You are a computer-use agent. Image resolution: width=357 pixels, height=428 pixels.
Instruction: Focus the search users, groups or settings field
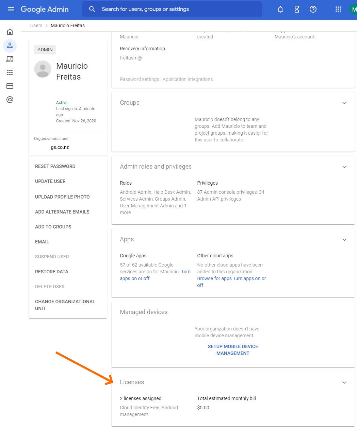coord(172,9)
